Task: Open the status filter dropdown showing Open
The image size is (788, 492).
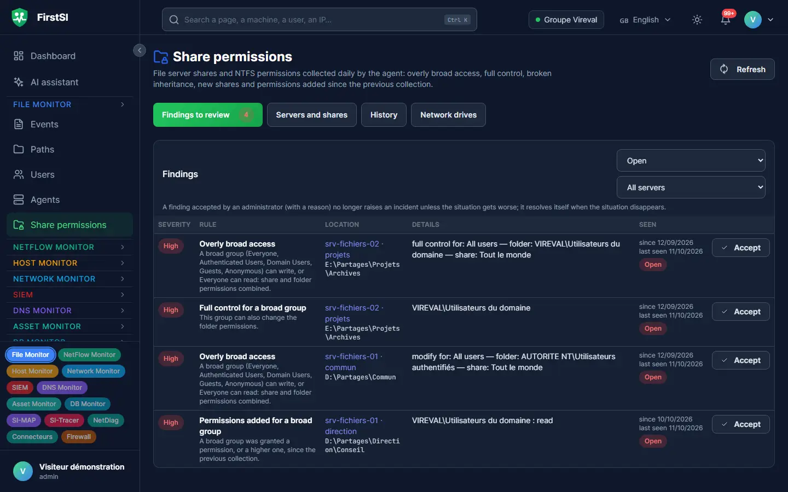Action: coord(691,161)
